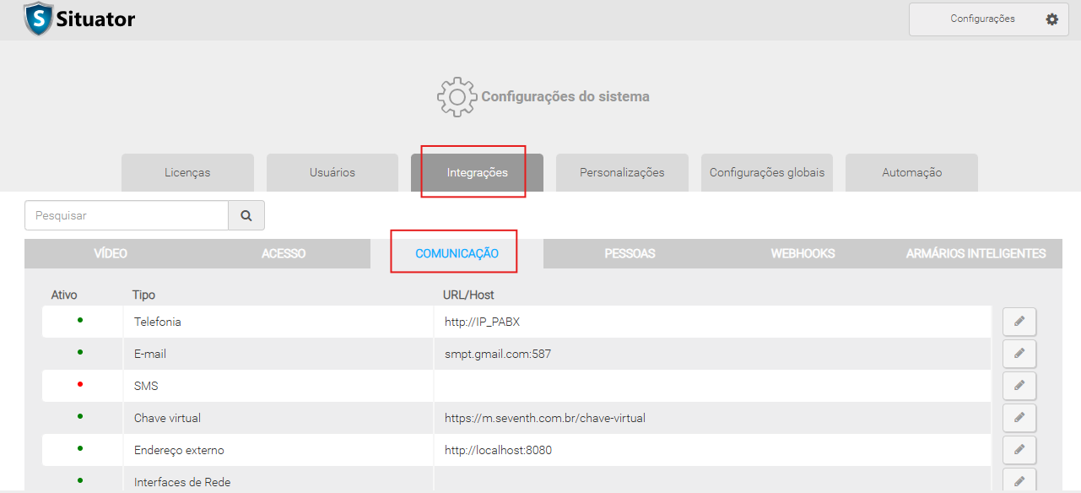Type in the Pesquisar search field

(127, 215)
